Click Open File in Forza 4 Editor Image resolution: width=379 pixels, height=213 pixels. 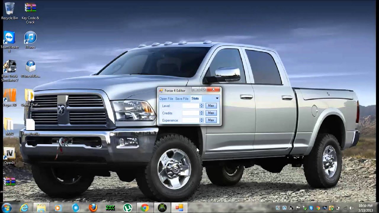166,99
